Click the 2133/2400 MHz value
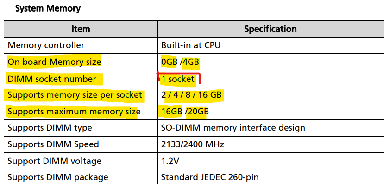Image resolution: width=390 pixels, height=188 pixels. point(193,144)
